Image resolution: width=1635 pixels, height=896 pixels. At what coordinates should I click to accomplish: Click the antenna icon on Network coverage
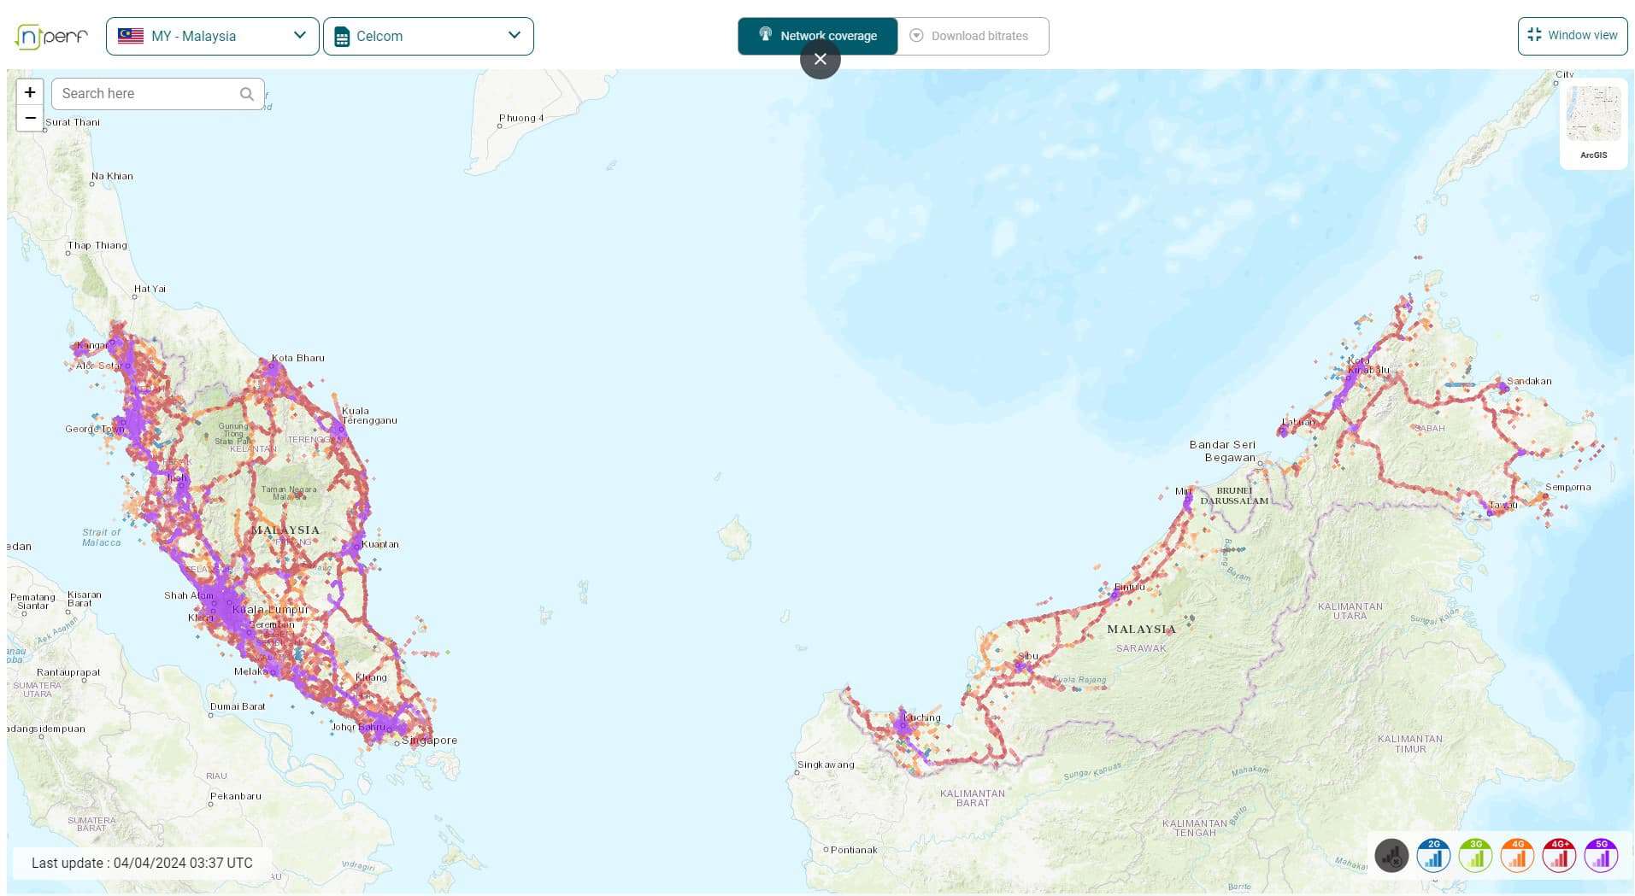764,35
